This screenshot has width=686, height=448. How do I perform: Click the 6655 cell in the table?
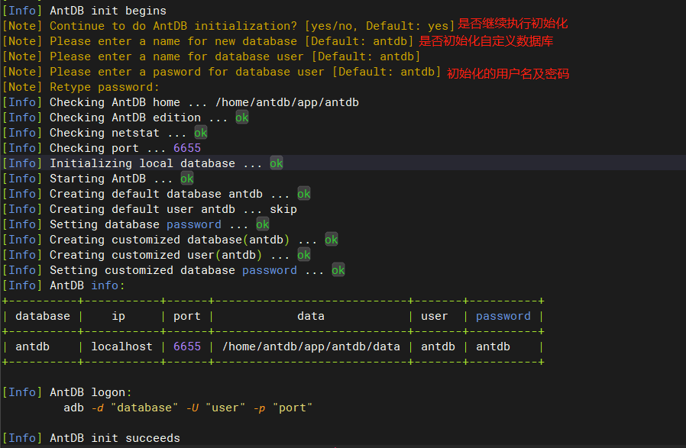pos(187,346)
